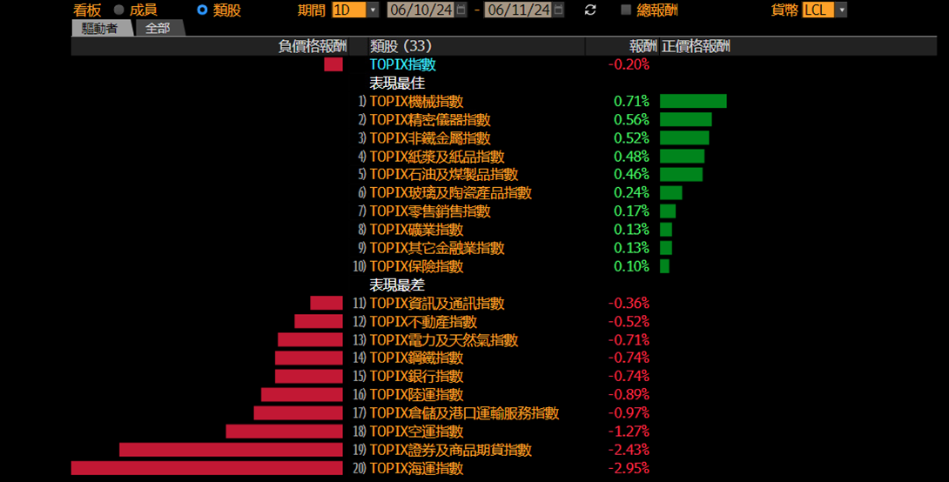Image resolution: width=949 pixels, height=482 pixels.
Task: Click TOPIX玻璃及陶瓷產品指數
Action: coord(450,193)
